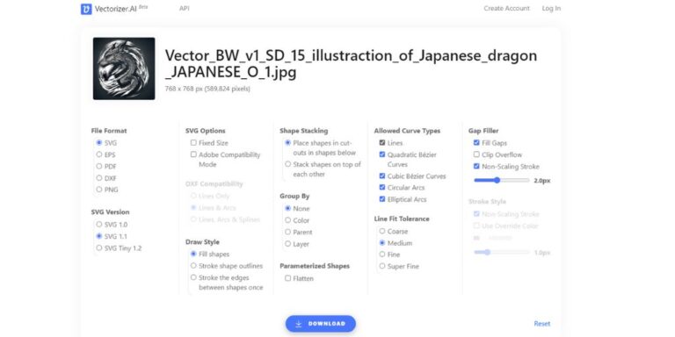
Task: Select SVG file format
Action: [99, 143]
